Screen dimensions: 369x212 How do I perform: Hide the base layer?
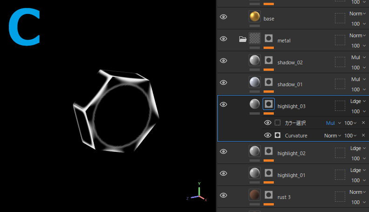point(223,17)
